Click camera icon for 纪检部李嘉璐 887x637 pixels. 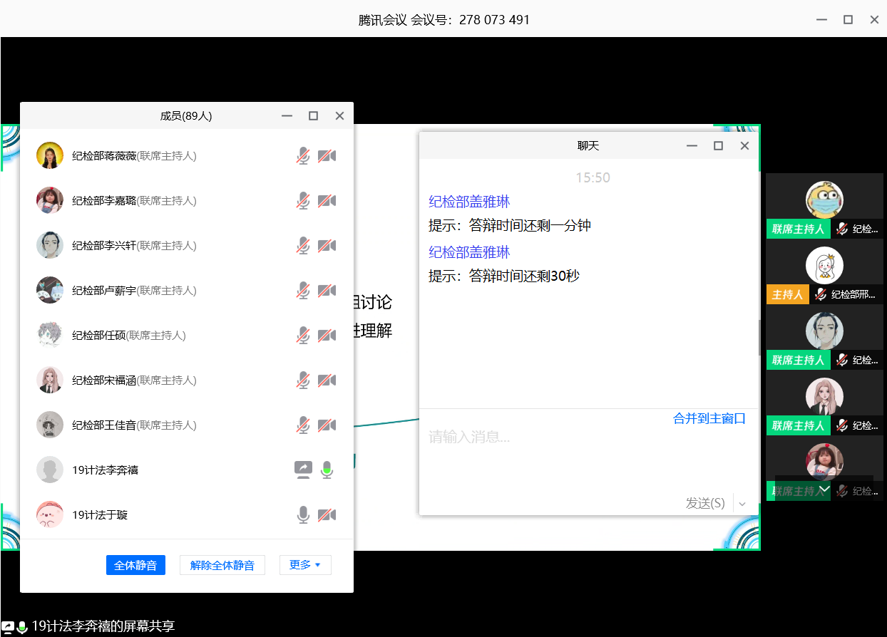[327, 201]
